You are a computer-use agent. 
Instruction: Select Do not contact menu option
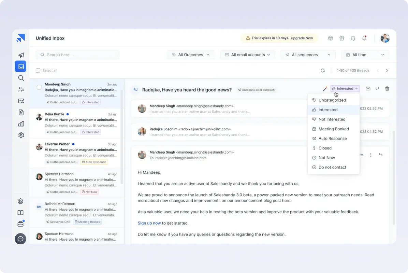pyautogui.click(x=332, y=167)
